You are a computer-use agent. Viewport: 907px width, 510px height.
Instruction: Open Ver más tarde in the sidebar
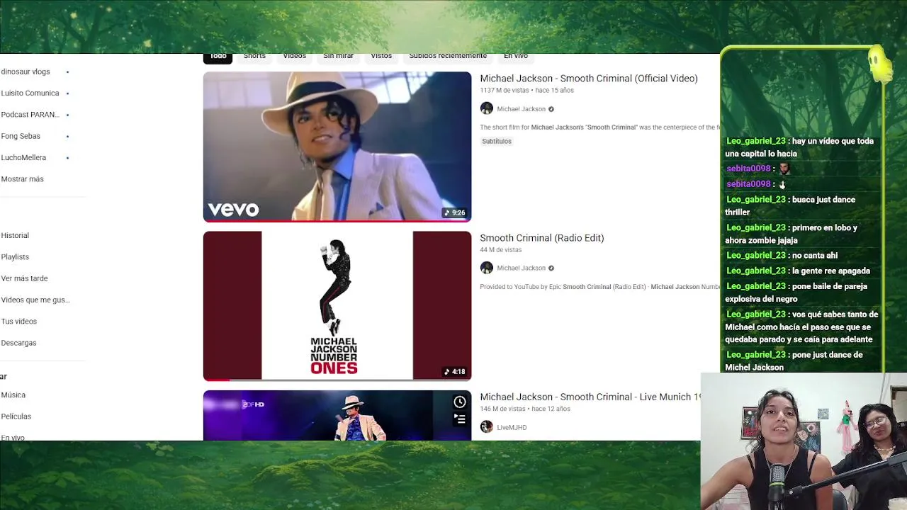[x=24, y=278]
